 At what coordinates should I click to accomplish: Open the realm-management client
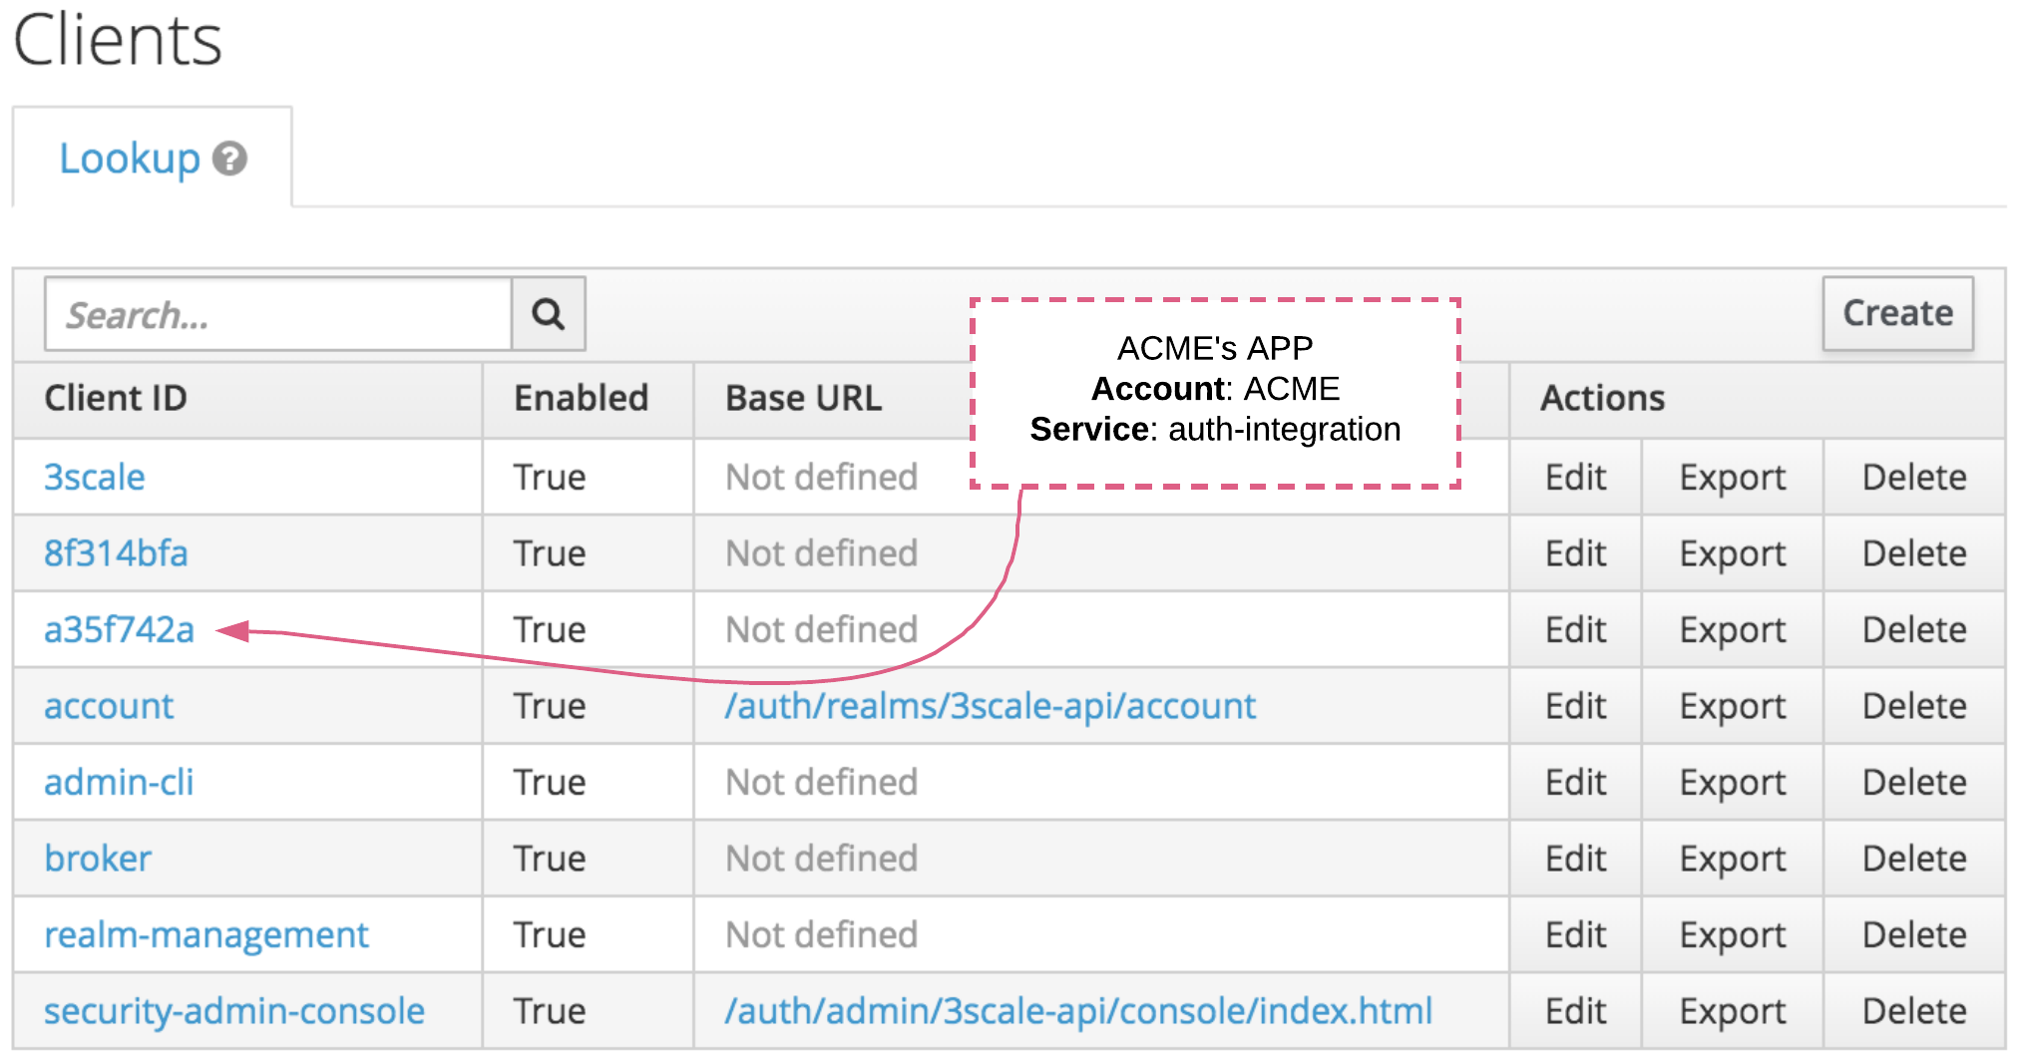[x=206, y=934]
